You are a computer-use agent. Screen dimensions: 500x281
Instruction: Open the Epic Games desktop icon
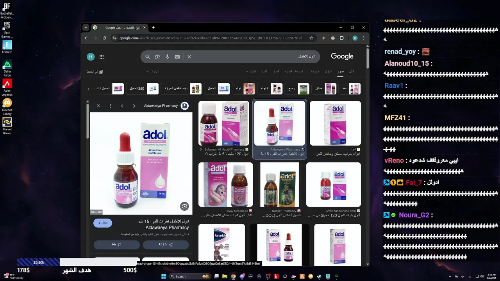point(7,30)
